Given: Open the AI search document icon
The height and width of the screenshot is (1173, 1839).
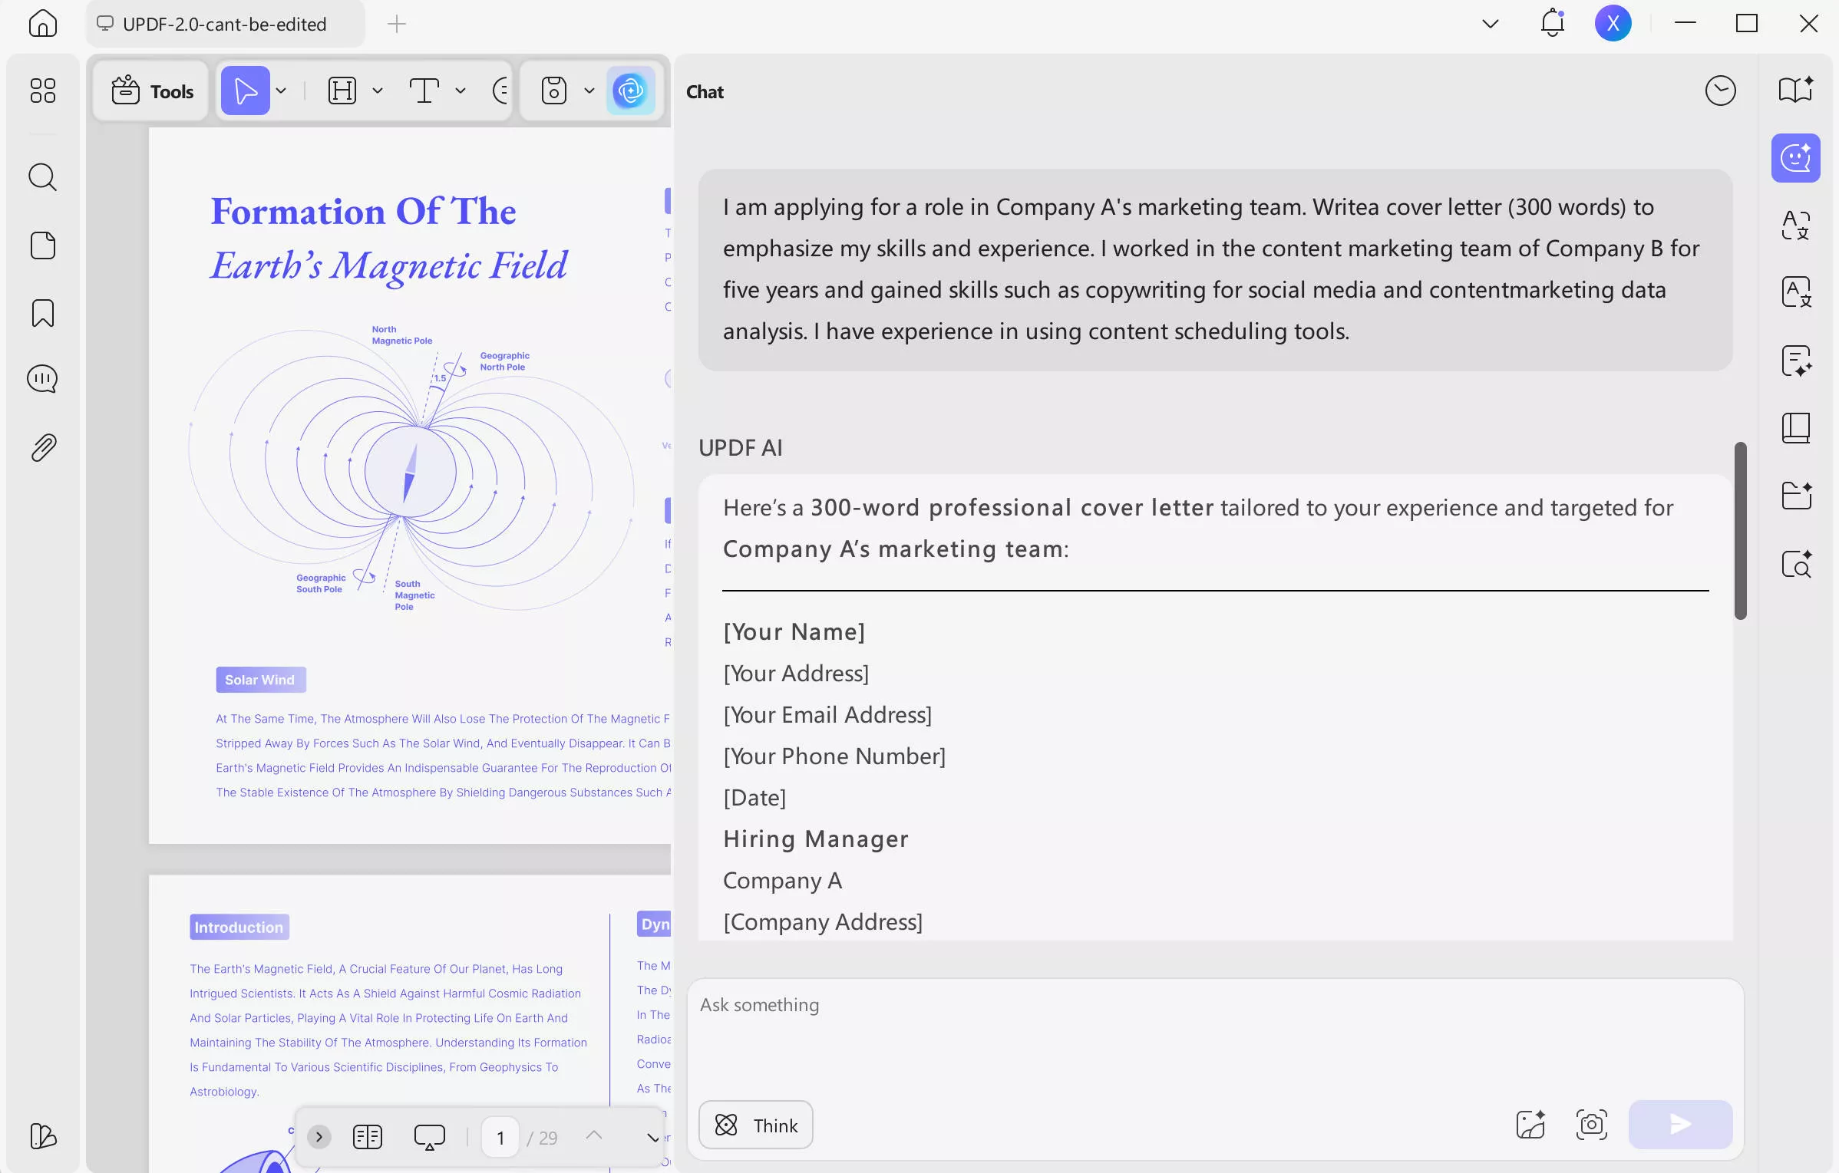Looking at the screenshot, I should coord(1796,564).
